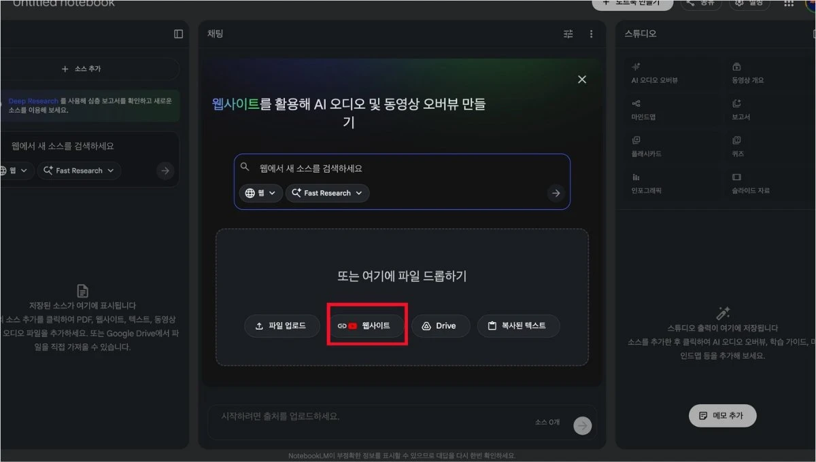816x462 pixels.
Task: Click 메모 추가 button in studio
Action: click(x=723, y=416)
